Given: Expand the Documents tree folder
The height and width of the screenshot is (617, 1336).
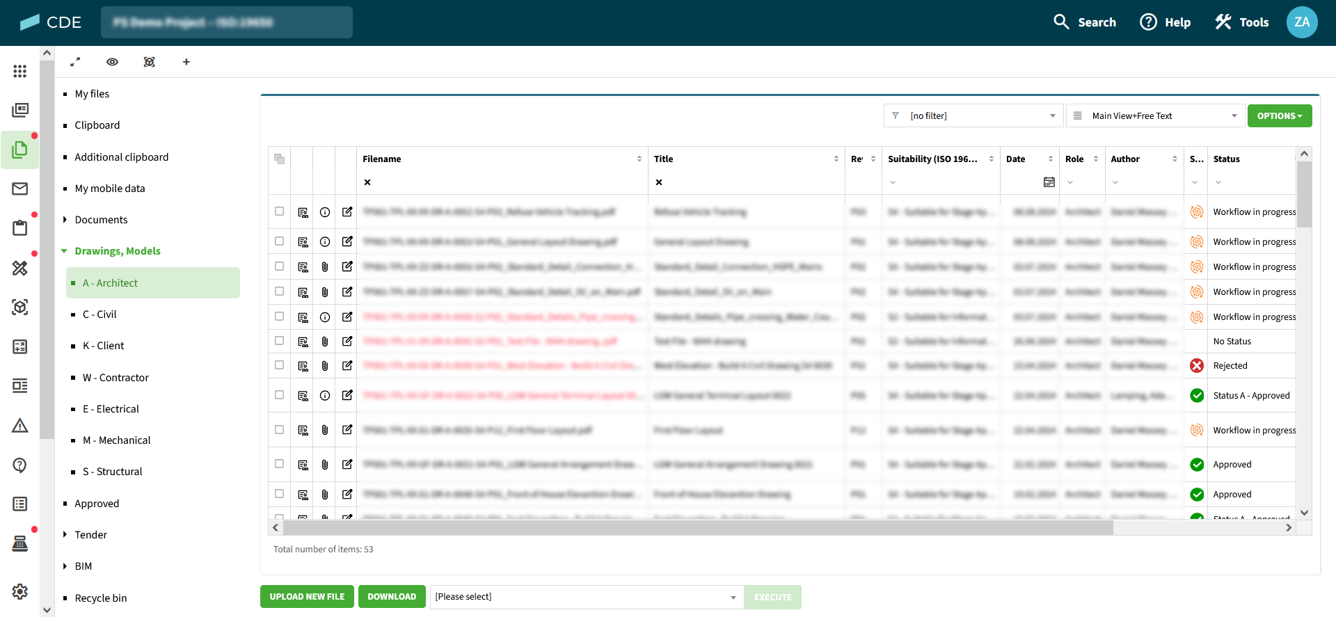Looking at the screenshot, I should pos(65,220).
